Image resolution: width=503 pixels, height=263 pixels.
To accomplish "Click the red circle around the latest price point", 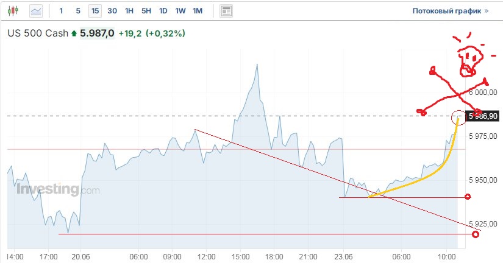I will (x=460, y=117).
